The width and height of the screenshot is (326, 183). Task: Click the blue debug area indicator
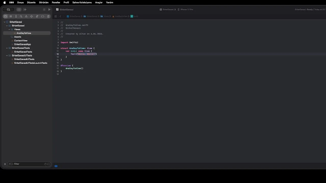coord(56,166)
